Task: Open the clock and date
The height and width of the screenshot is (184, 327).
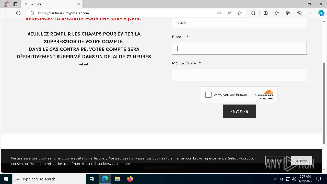Action: click(x=305, y=179)
